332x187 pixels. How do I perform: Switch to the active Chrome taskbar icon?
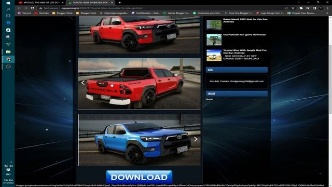click(8, 59)
